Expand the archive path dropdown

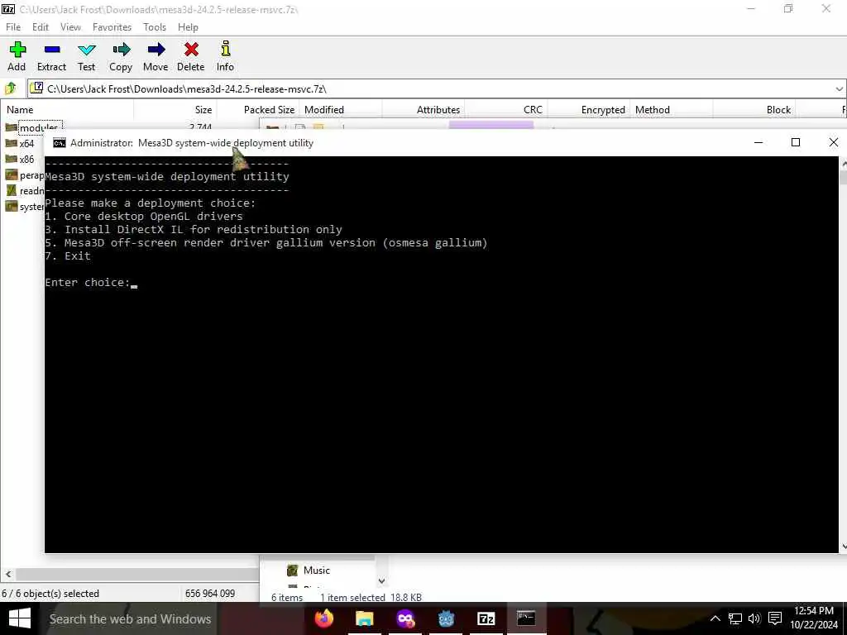[839, 89]
